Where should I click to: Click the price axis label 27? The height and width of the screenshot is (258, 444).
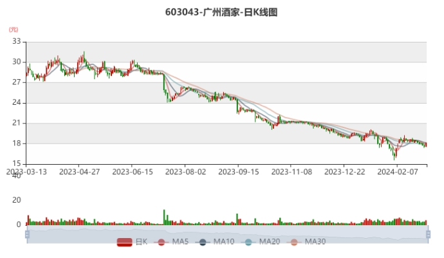click(17, 82)
